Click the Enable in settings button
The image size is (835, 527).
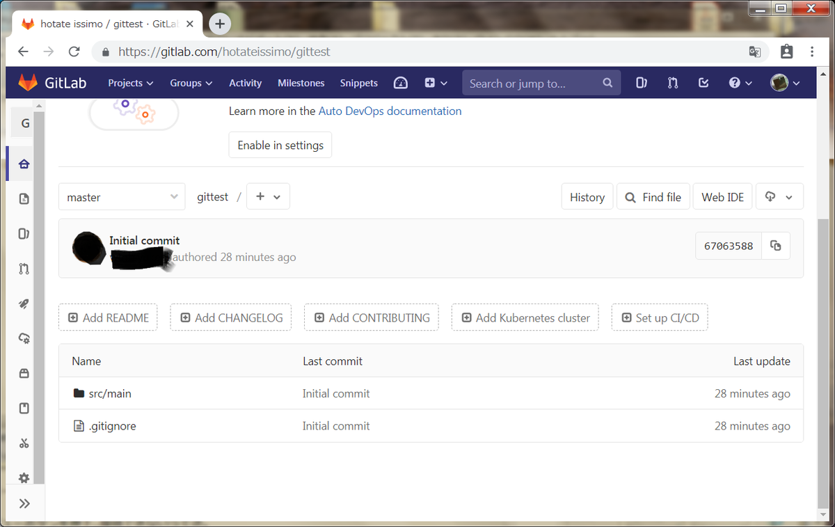point(280,145)
